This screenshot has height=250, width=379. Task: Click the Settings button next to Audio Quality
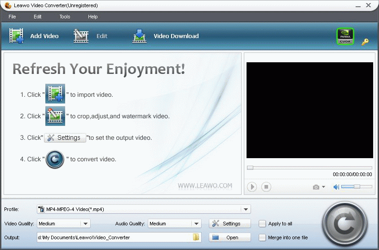[x=230, y=224]
